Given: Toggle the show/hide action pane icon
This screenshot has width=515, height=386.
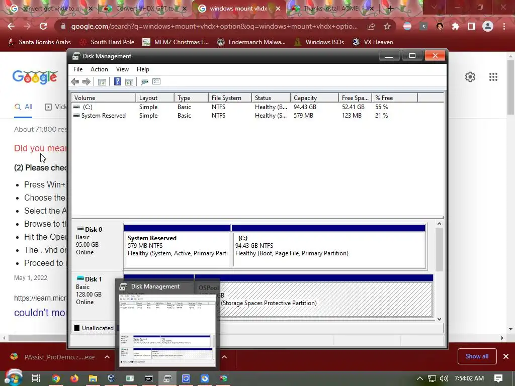Looking at the screenshot, I should tap(129, 82).
